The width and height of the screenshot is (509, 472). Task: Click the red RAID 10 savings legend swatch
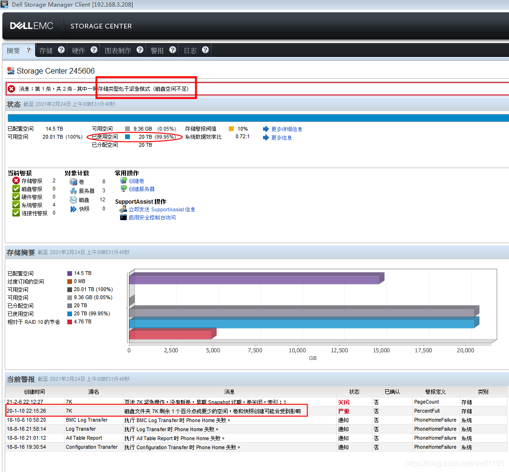coord(70,322)
